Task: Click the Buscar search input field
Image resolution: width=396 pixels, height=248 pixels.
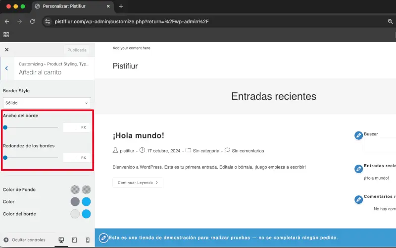Action: click(380, 144)
